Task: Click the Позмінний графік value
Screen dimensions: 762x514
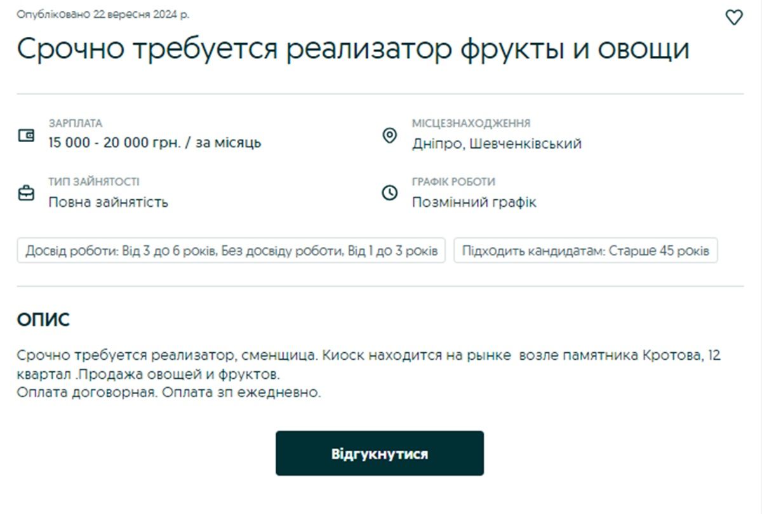Action: (474, 202)
